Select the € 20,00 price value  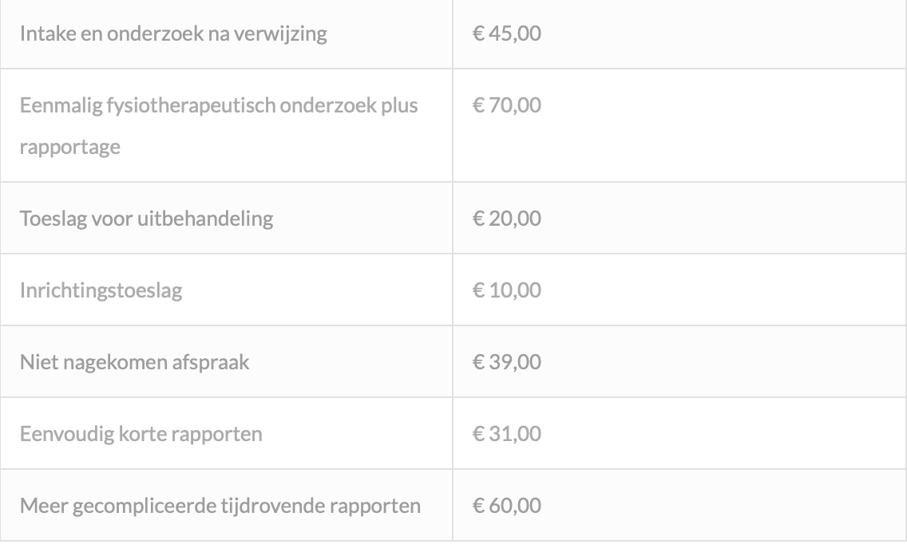click(507, 219)
